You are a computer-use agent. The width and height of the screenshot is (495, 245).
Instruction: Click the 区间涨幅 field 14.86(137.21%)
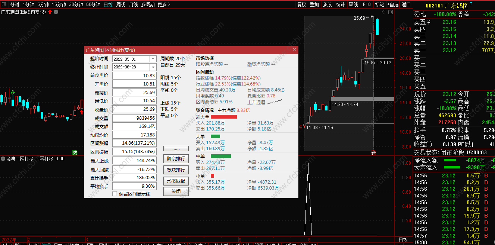tap(134, 143)
